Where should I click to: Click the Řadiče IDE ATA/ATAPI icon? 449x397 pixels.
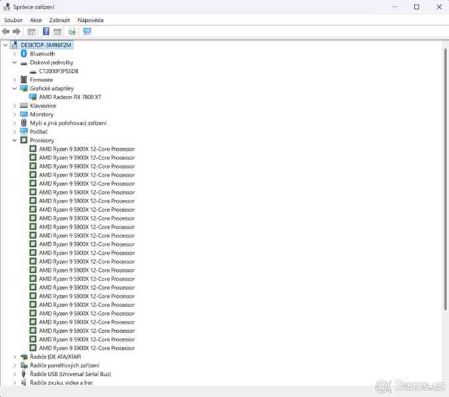tap(24, 357)
